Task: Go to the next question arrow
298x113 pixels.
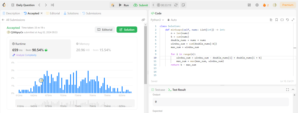Action: (x=46, y=5)
